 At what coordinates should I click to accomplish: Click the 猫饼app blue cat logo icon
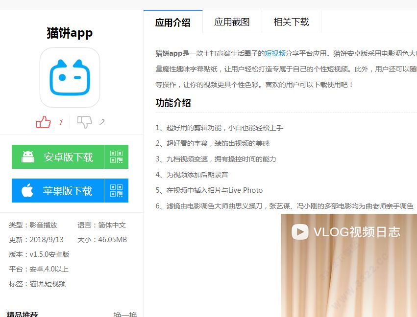[x=70, y=77]
